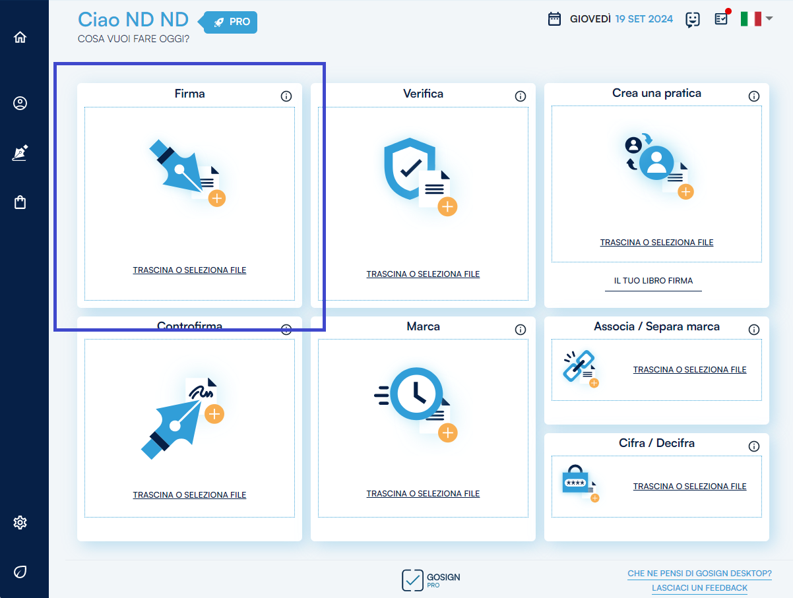Show info for Cifra / Decifra
Screen dimensions: 793x598
(x=753, y=446)
